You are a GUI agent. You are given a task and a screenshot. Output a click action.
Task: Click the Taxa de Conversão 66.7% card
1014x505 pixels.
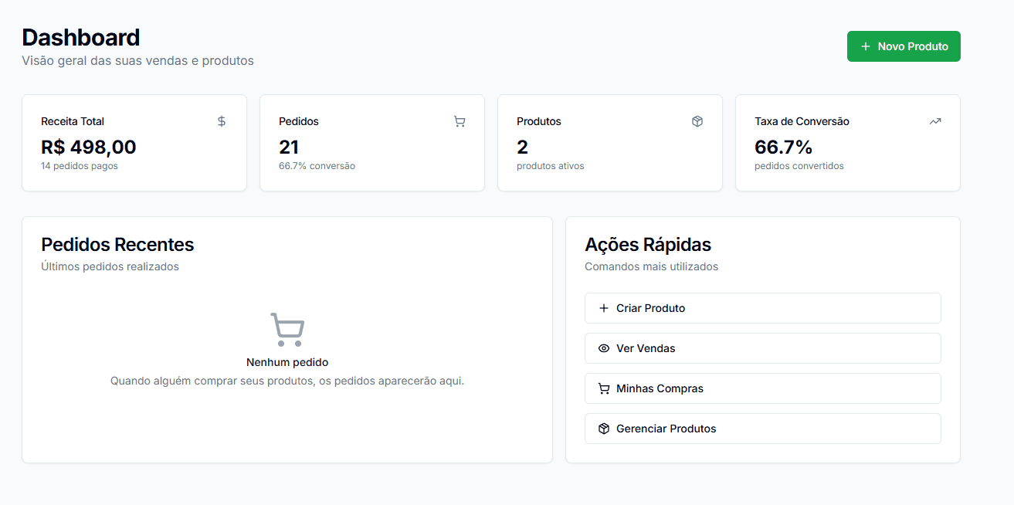pos(847,143)
